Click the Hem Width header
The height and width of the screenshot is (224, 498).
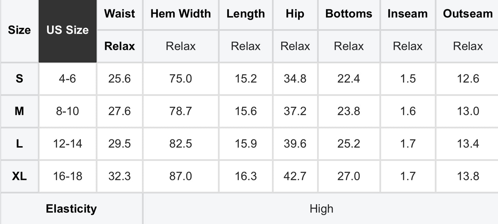(x=181, y=14)
